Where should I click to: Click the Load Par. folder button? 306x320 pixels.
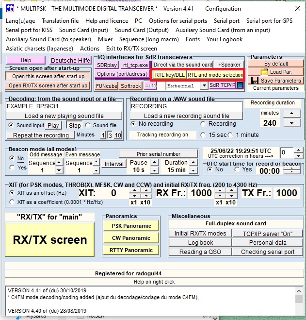click(274, 72)
